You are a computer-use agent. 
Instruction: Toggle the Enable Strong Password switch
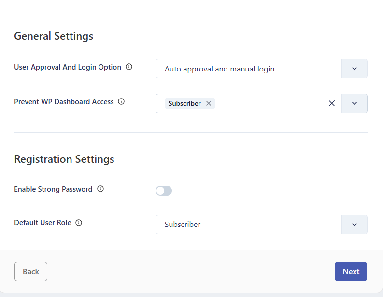coord(164,191)
